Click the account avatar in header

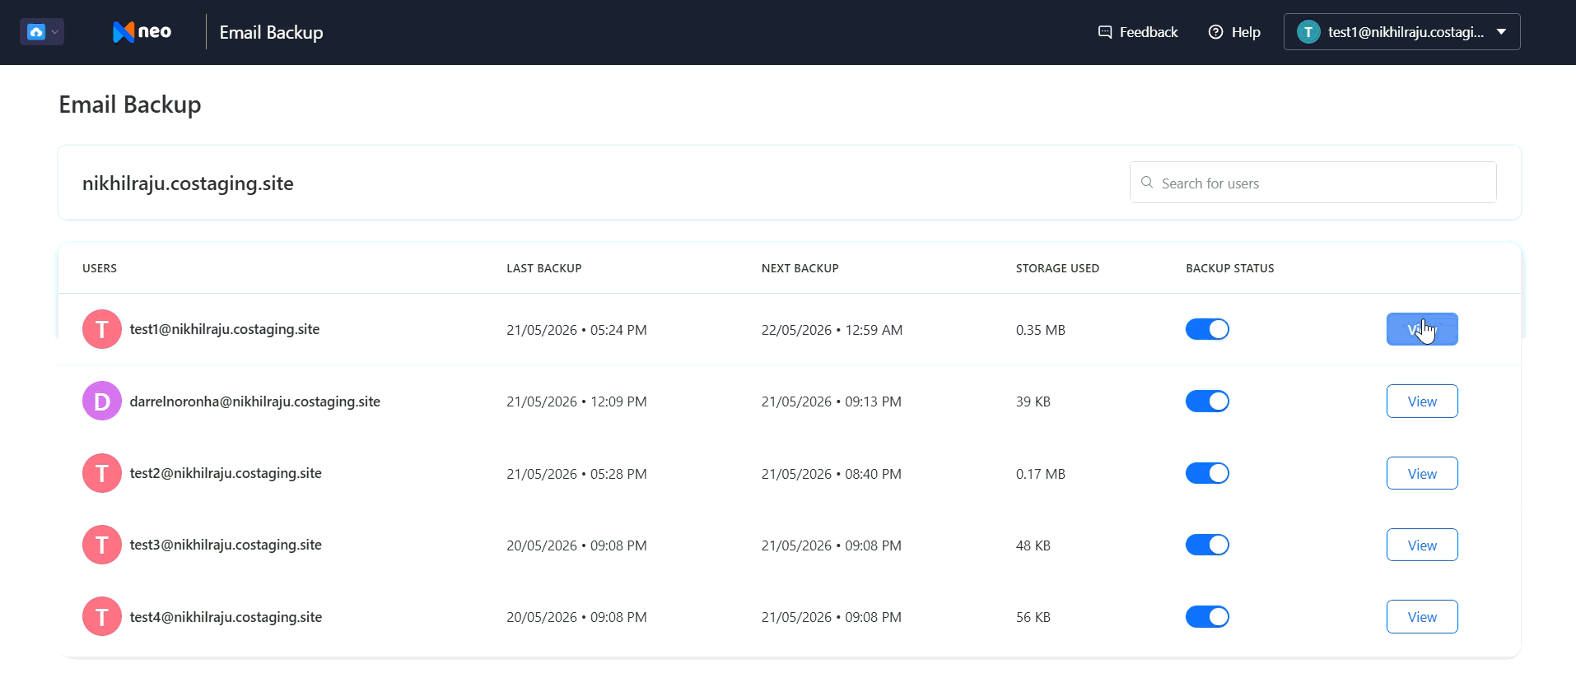pos(1308,32)
